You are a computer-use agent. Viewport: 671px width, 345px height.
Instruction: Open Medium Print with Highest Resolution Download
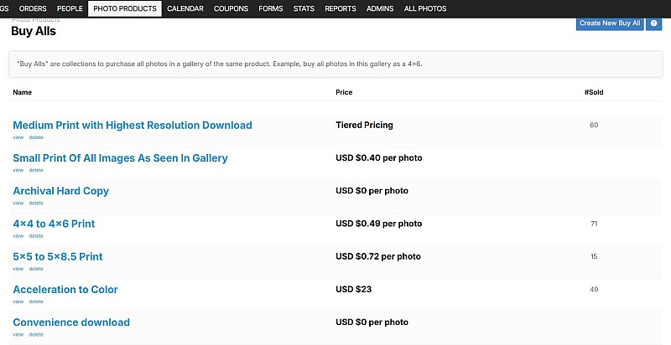133,125
